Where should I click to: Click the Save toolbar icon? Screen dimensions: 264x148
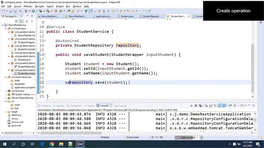(10, 11)
